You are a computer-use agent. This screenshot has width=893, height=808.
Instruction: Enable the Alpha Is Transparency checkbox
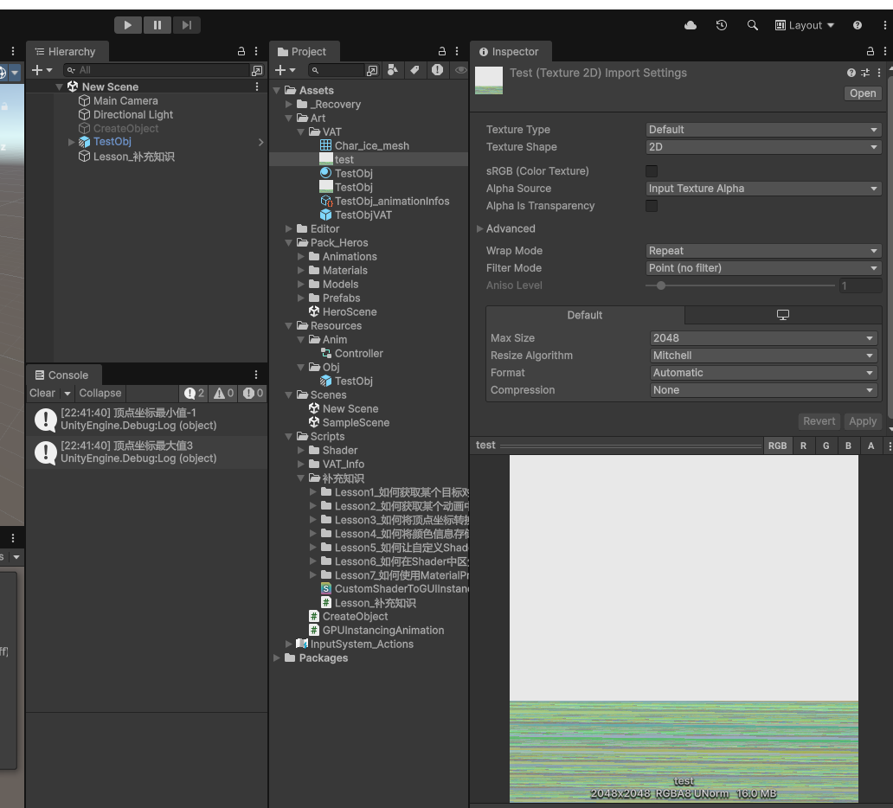pyautogui.click(x=652, y=206)
